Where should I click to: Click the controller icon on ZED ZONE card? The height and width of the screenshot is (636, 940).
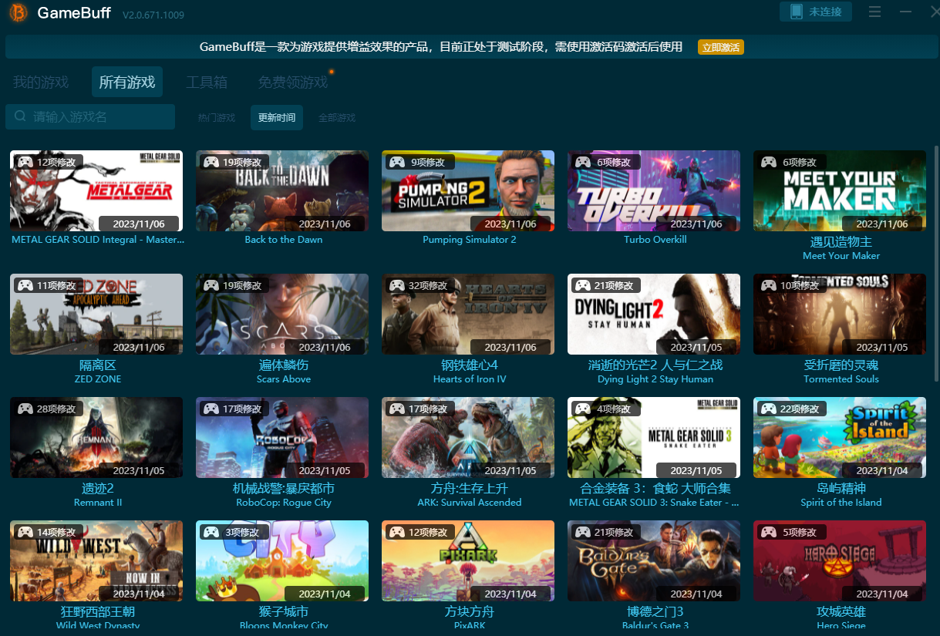(x=25, y=285)
